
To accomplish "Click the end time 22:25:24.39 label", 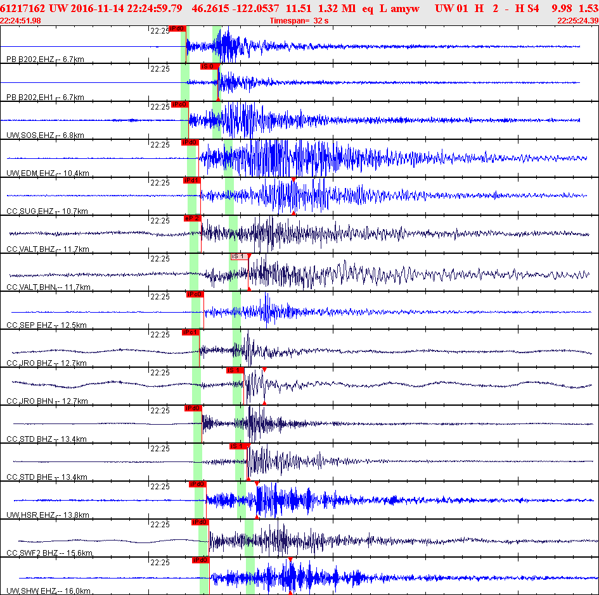I will pos(577,21).
